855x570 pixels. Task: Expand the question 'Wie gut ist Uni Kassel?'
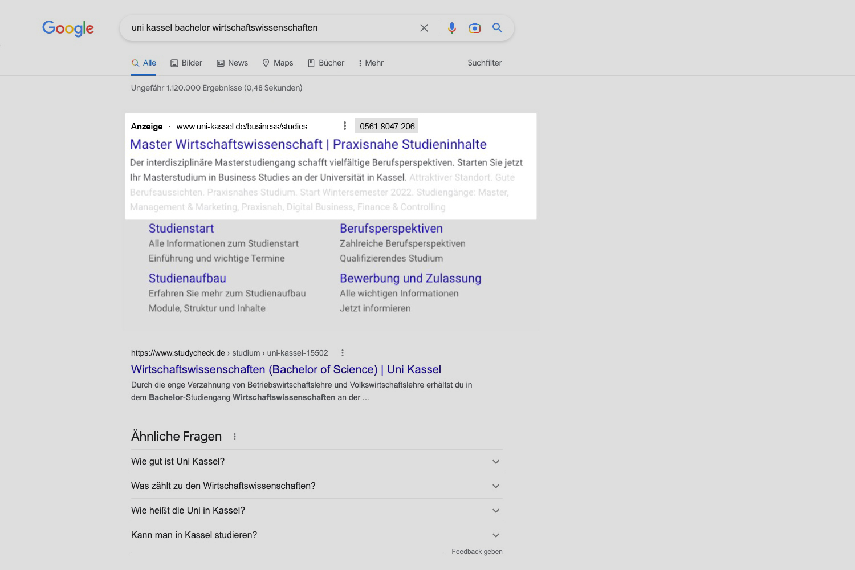click(317, 462)
